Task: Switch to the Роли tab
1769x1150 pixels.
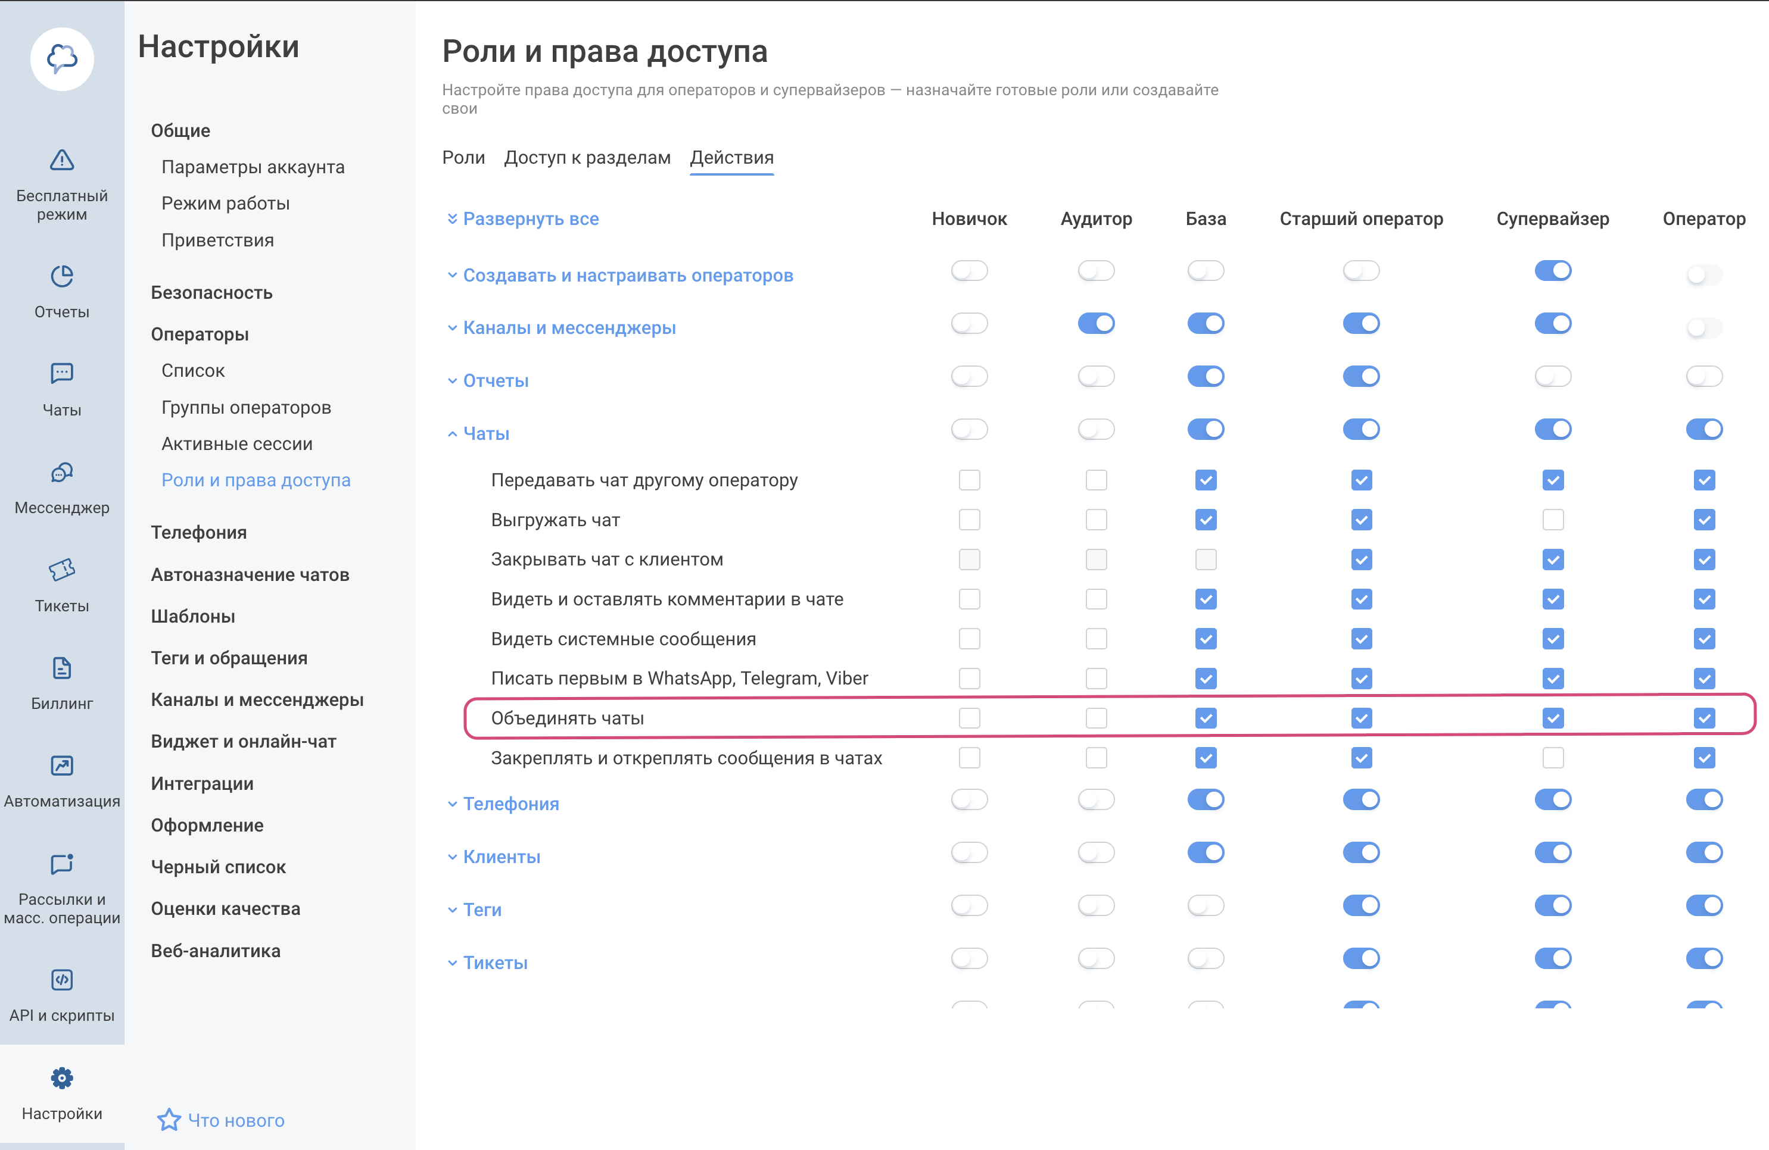Action: click(463, 158)
